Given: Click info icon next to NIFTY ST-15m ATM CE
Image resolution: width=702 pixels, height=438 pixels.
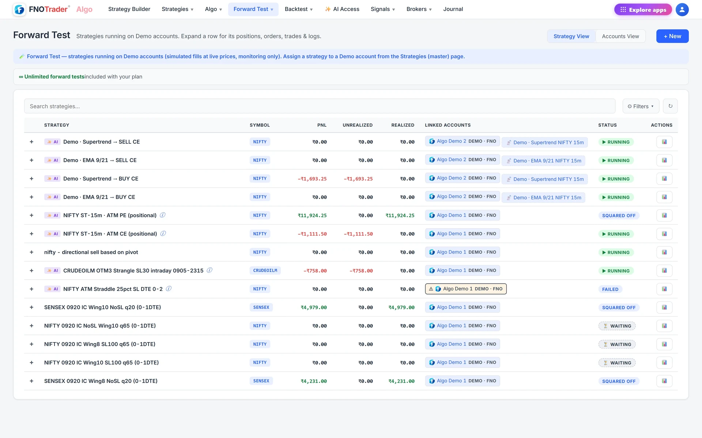Looking at the screenshot, I should tap(163, 233).
